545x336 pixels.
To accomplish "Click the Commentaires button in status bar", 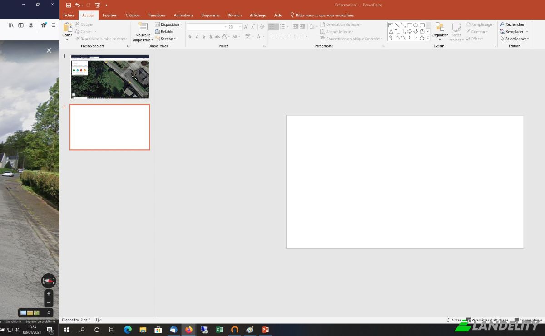I will pyautogui.click(x=528, y=320).
